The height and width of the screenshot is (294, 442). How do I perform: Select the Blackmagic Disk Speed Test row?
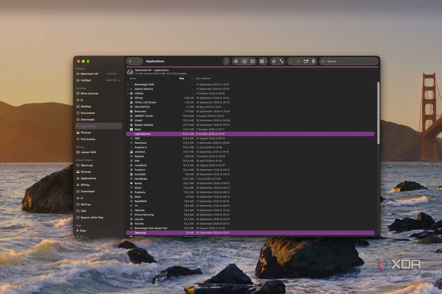point(250,228)
